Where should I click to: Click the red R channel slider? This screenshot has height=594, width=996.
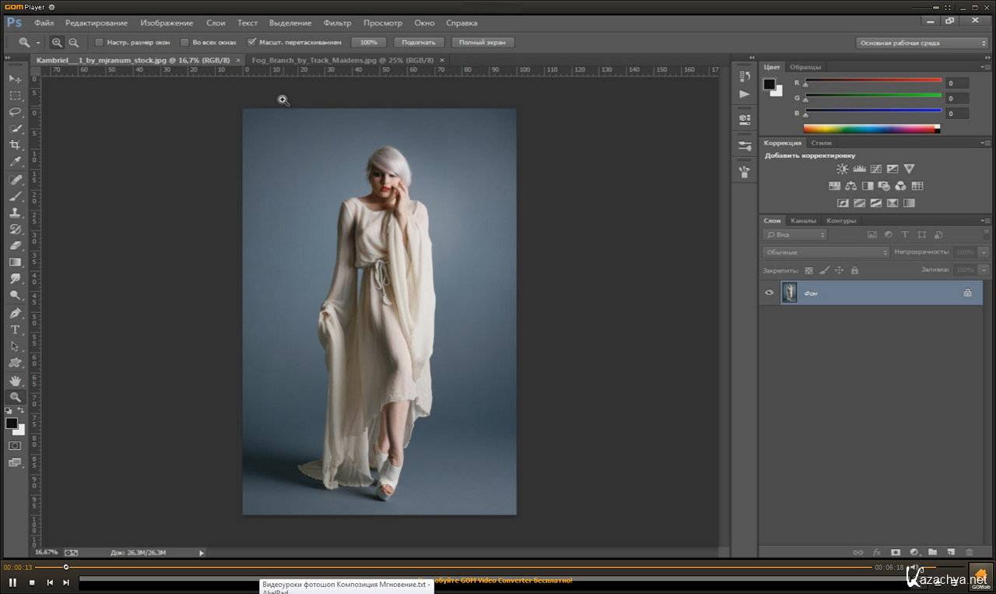click(x=873, y=80)
